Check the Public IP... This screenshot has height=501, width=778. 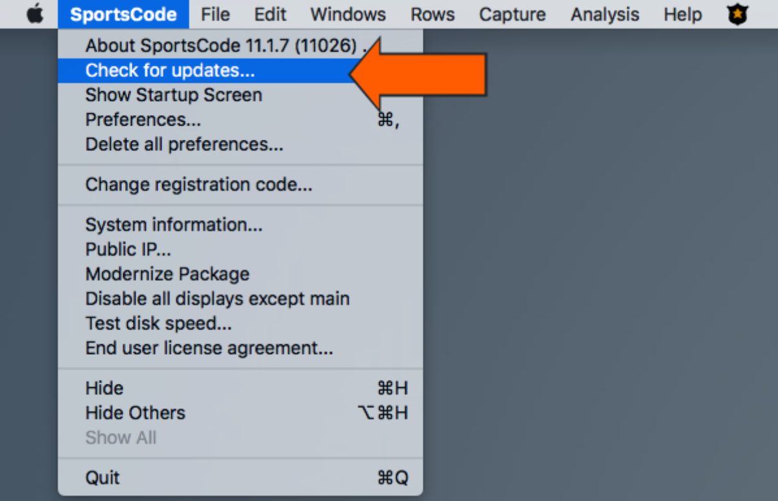[128, 249]
